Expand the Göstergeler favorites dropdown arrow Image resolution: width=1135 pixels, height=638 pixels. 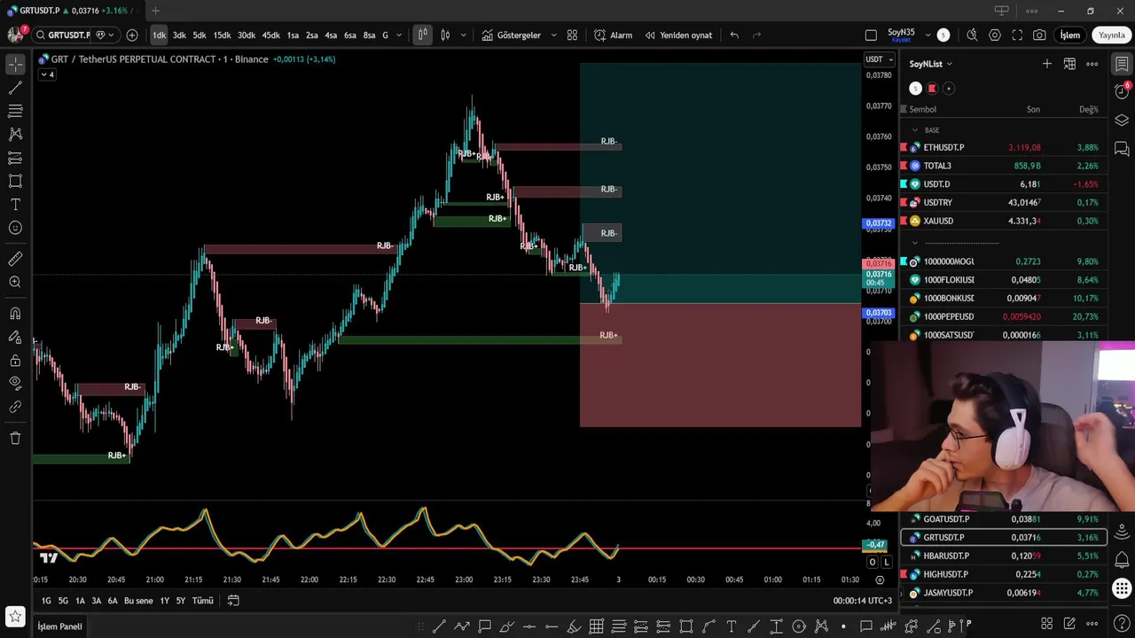point(553,35)
